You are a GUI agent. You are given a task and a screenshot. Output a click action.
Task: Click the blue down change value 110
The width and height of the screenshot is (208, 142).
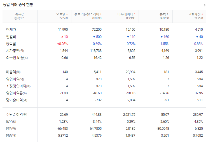(133, 37)
